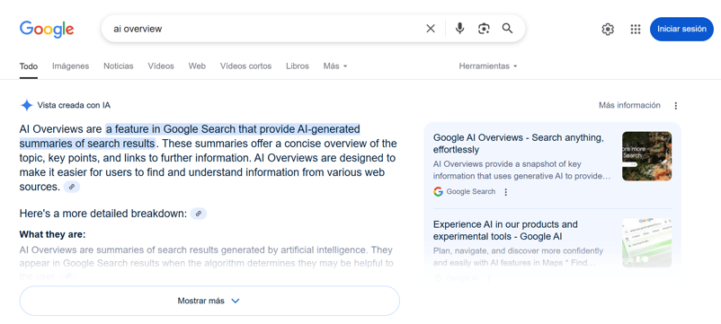Select the Todo tab
This screenshot has width=721, height=324.
pos(29,66)
